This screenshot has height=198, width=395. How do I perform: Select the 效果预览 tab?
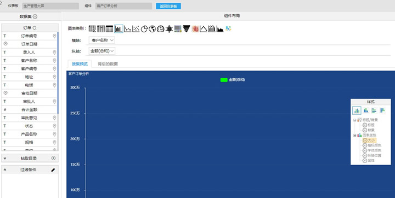point(80,64)
